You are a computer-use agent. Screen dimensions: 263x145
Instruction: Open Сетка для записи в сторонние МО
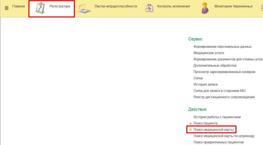coord(219,91)
